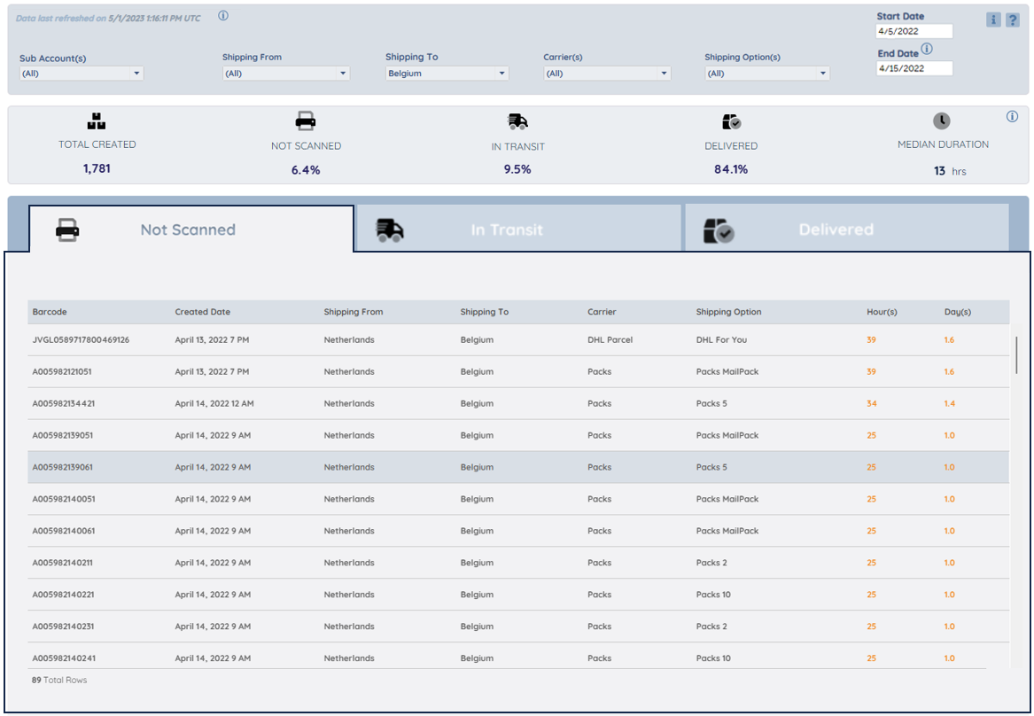The height and width of the screenshot is (716, 1034).
Task: Switch to the Not Scanned tab
Action: tap(191, 229)
